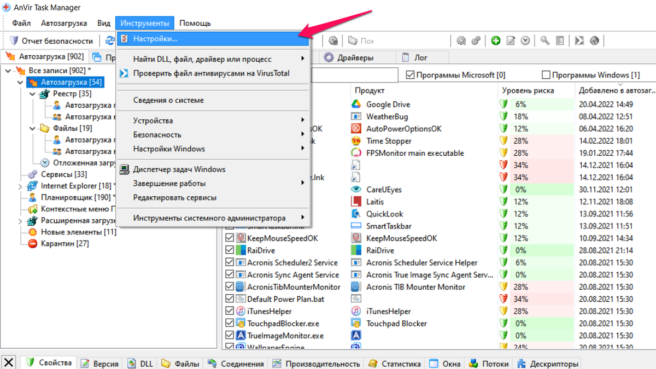This screenshot has width=656, height=369.
Task: Select Сведения о системе menu entry
Action: click(213, 100)
